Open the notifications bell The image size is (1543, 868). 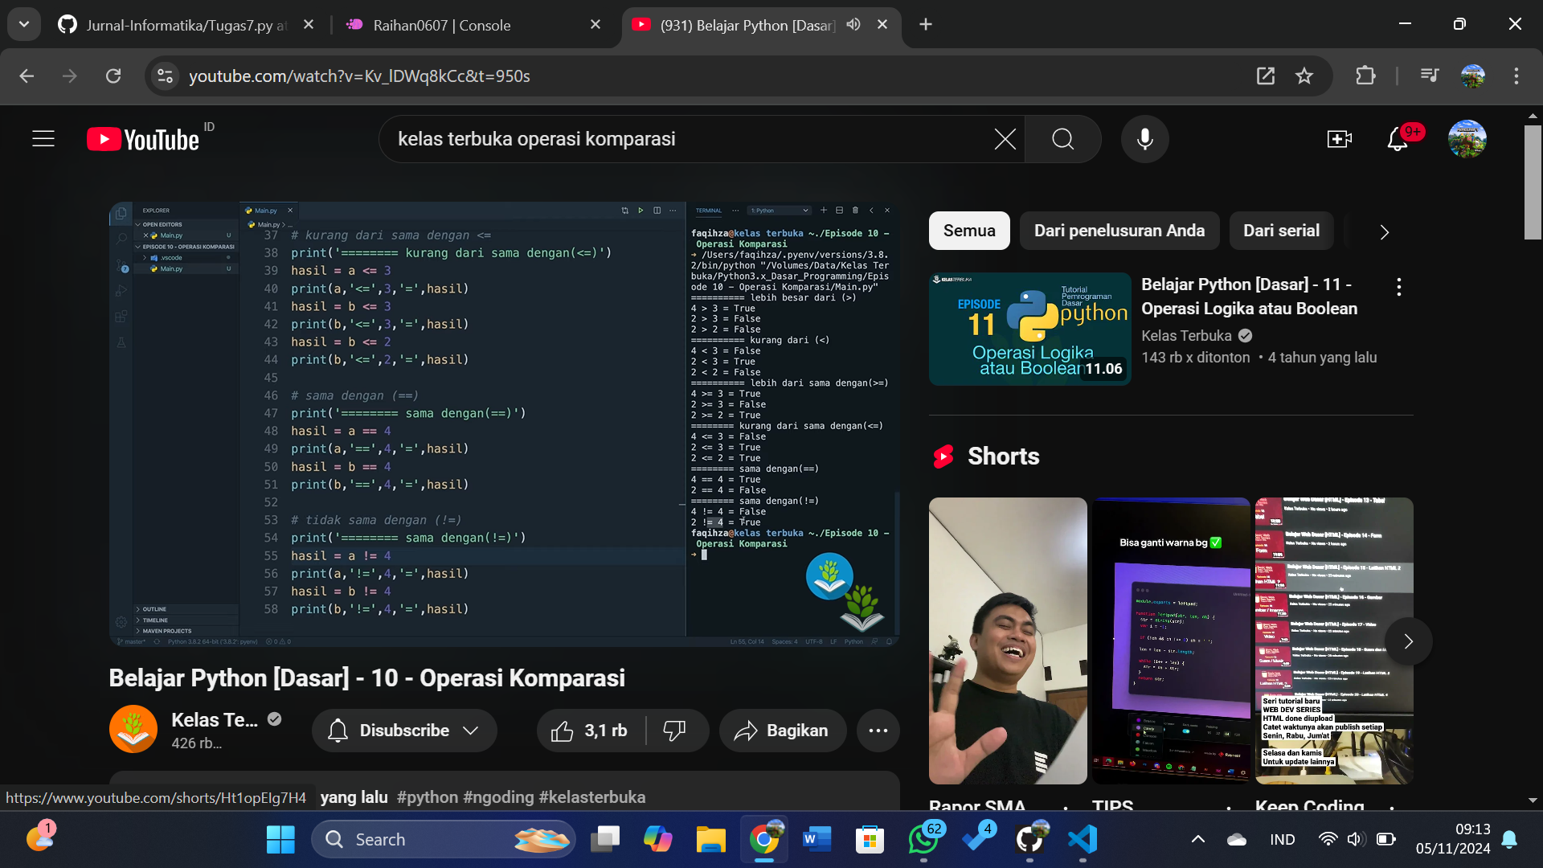(x=1398, y=139)
